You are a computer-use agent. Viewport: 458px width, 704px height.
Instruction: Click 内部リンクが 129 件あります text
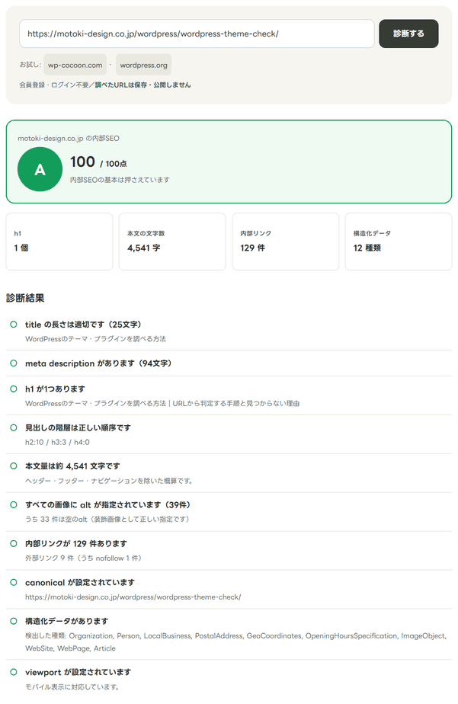[76, 543]
